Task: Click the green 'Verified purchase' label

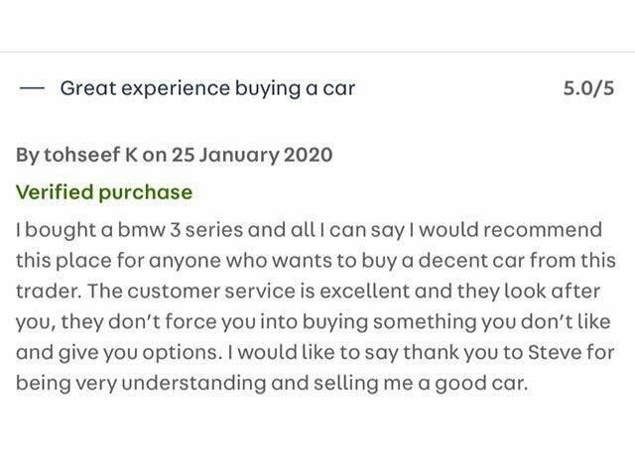Action: click(104, 192)
